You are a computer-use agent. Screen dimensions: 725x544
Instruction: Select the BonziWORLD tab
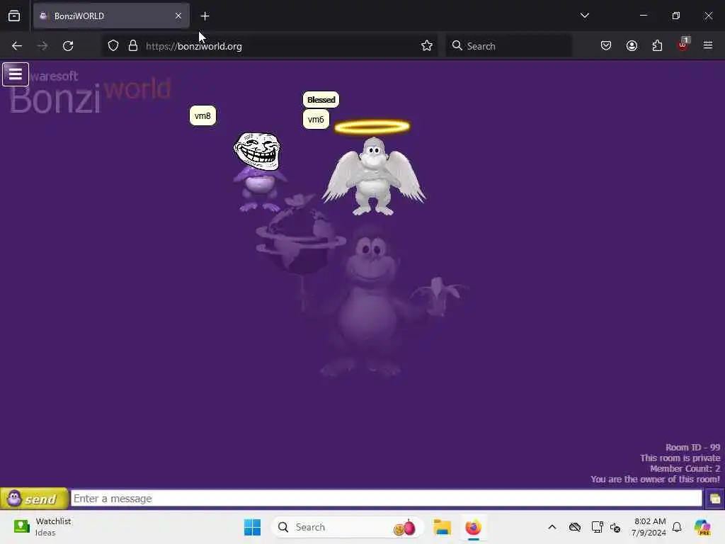pos(111,16)
